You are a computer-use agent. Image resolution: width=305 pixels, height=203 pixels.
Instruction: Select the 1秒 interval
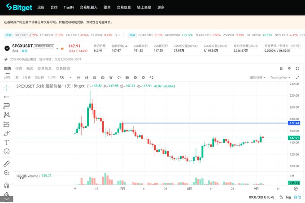tap(16, 77)
